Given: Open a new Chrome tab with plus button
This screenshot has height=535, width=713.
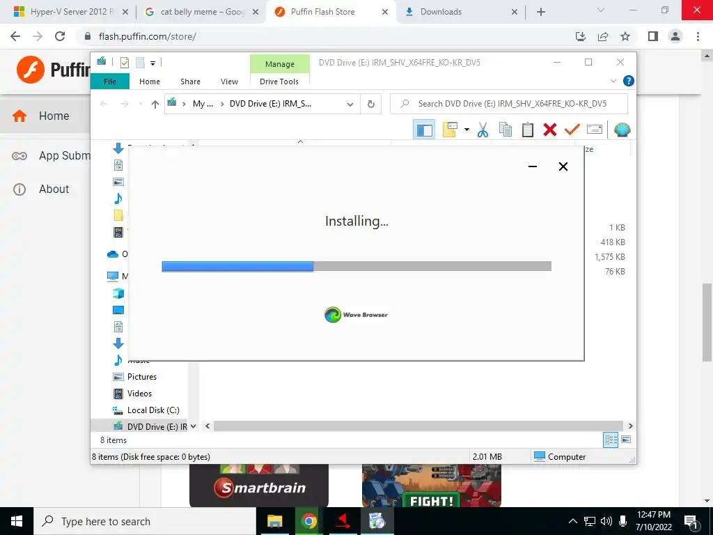Looking at the screenshot, I should click(540, 12).
